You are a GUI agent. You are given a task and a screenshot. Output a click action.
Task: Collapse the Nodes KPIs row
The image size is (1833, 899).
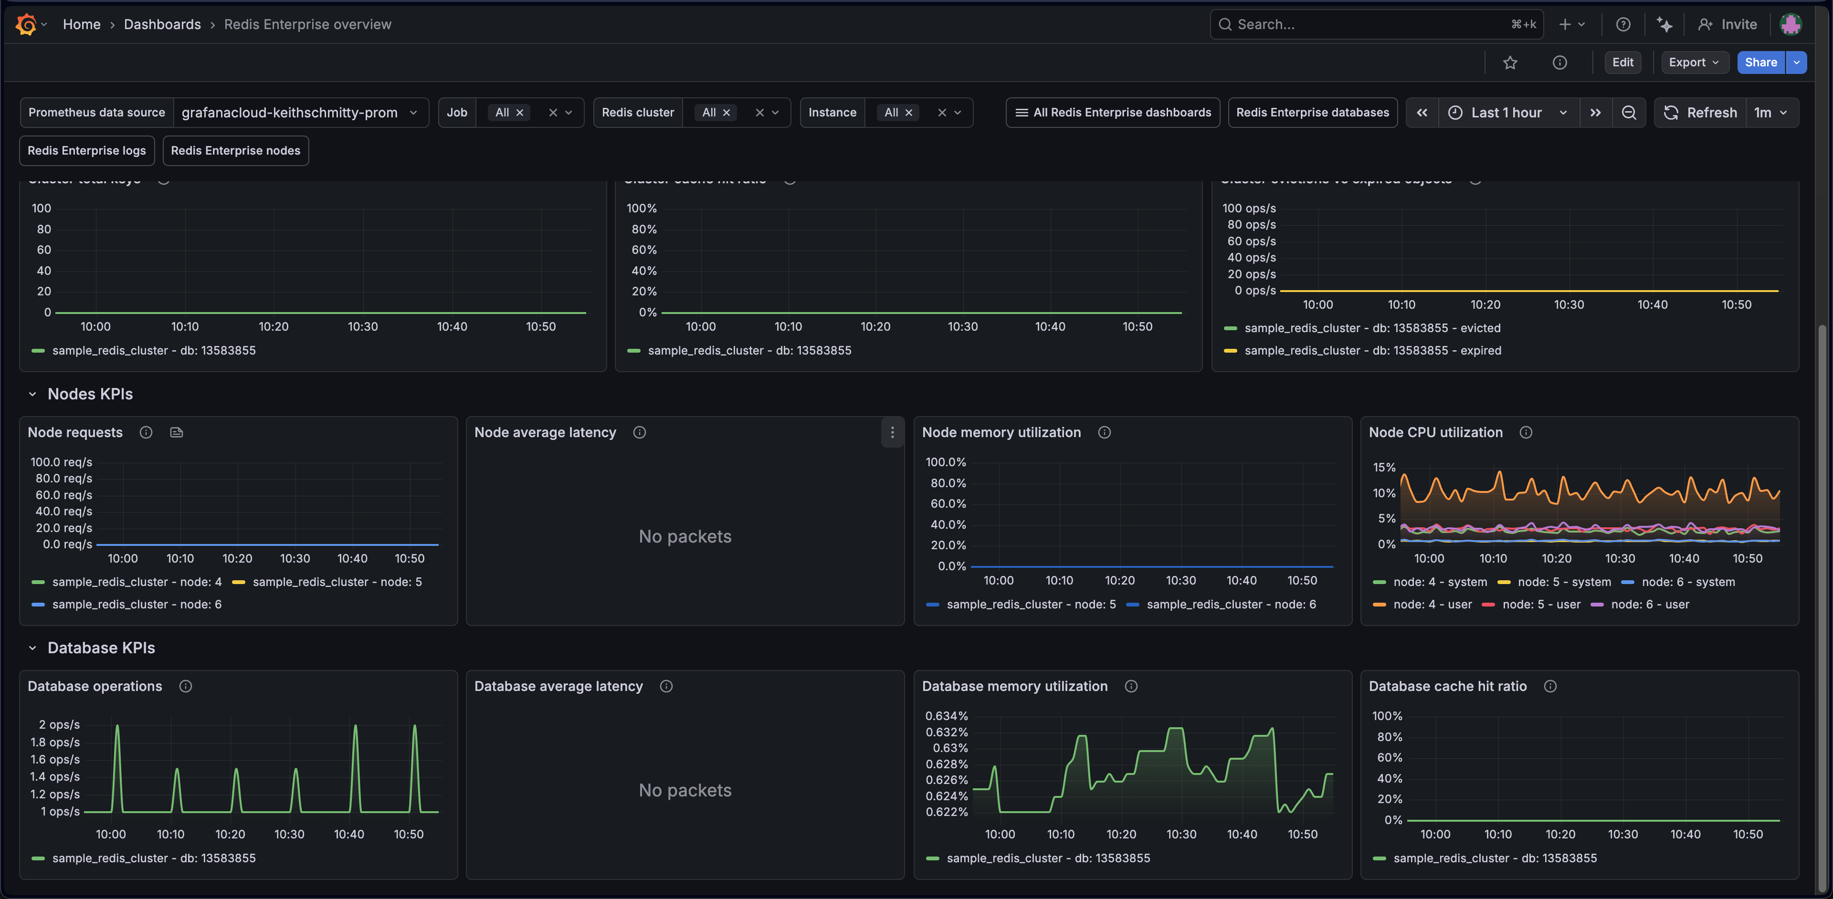pos(32,394)
